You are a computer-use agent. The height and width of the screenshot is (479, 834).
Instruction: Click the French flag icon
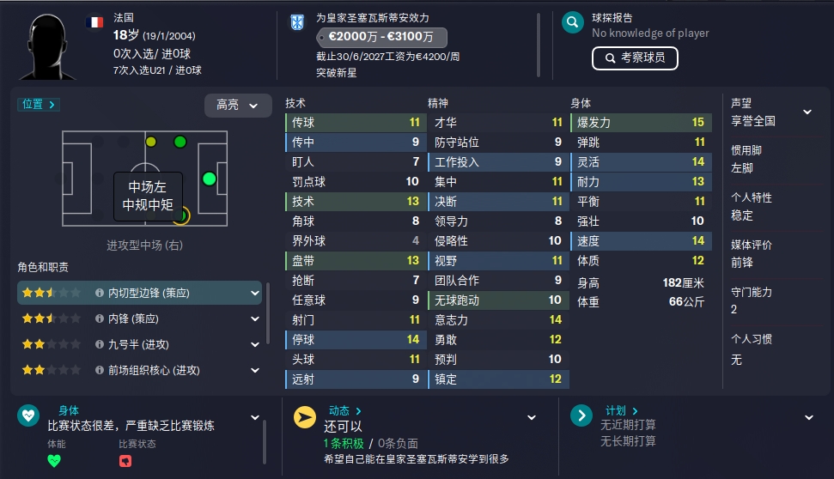(94, 22)
